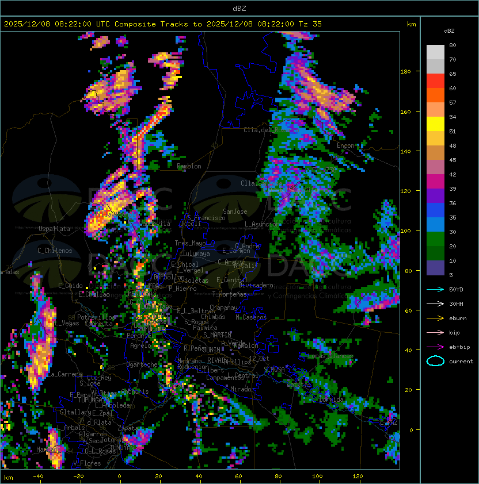Pick the yellow swatch between 54 and 51
Viewport: 479px width, 484px height.
pyautogui.click(x=435, y=124)
